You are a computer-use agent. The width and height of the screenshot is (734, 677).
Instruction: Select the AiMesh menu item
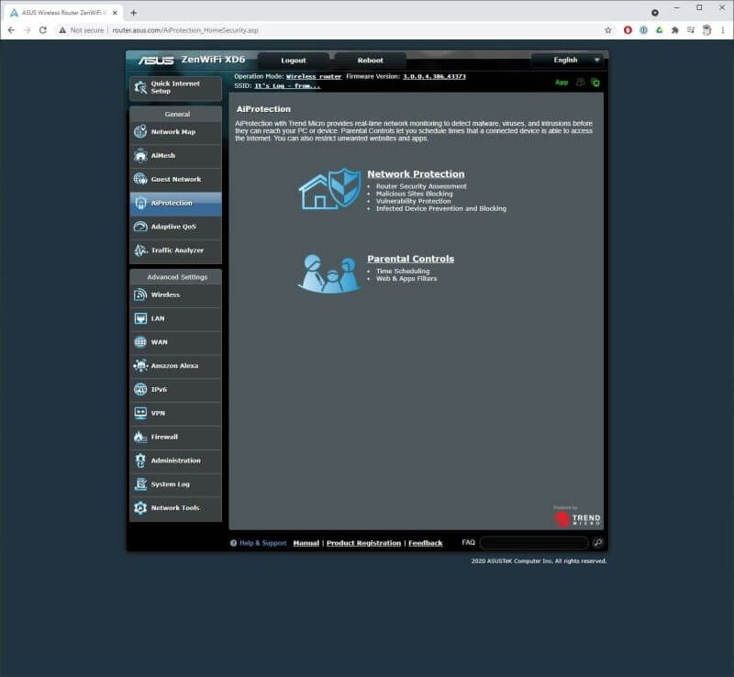(175, 155)
